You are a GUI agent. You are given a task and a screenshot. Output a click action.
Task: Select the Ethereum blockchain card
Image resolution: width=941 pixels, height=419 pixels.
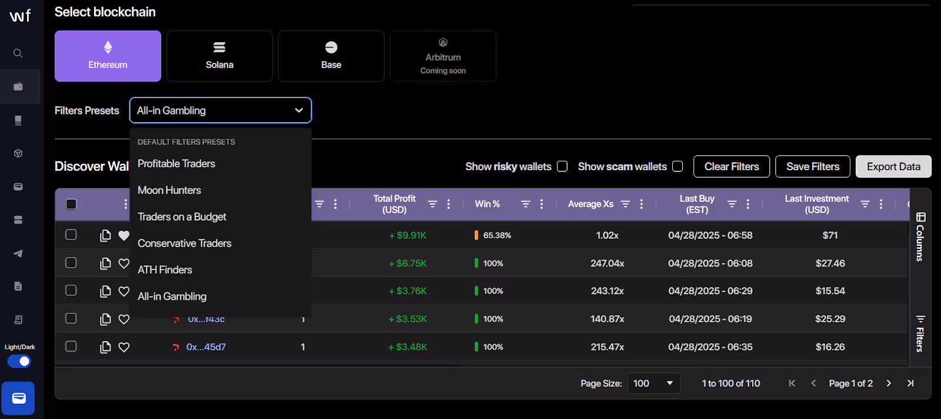108,56
